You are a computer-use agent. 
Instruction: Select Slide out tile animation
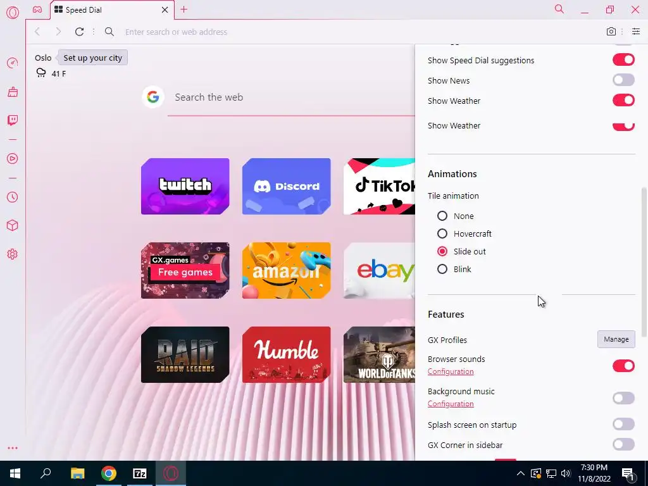click(x=442, y=251)
